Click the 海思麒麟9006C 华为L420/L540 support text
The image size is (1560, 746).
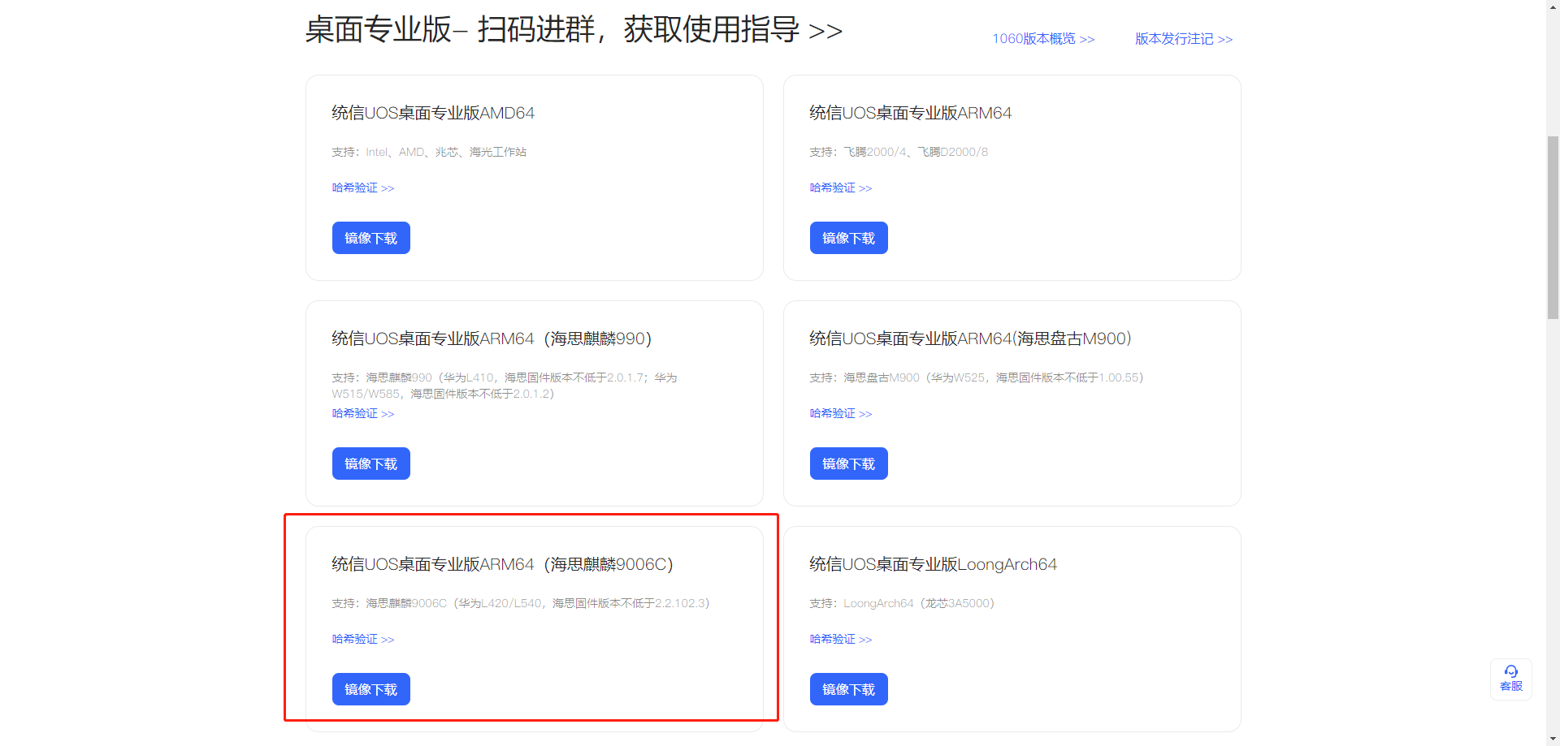pos(521,603)
